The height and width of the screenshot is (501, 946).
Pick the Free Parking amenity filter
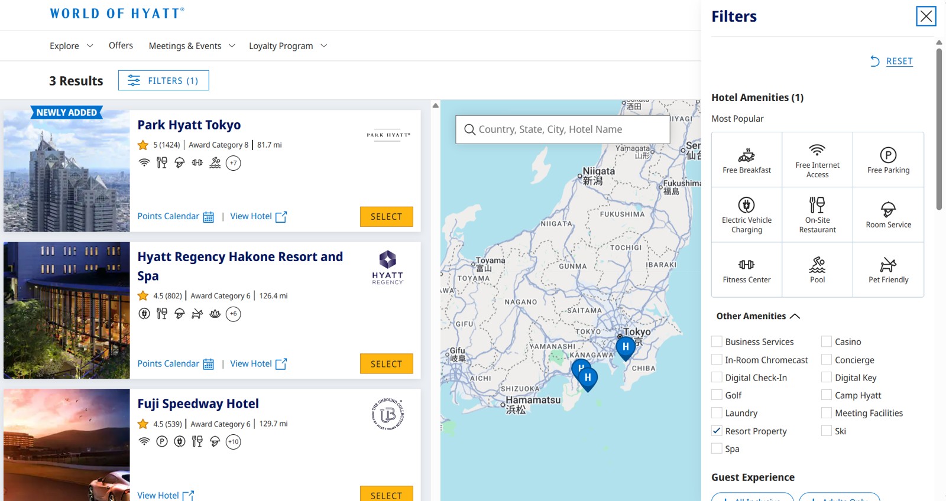click(888, 160)
